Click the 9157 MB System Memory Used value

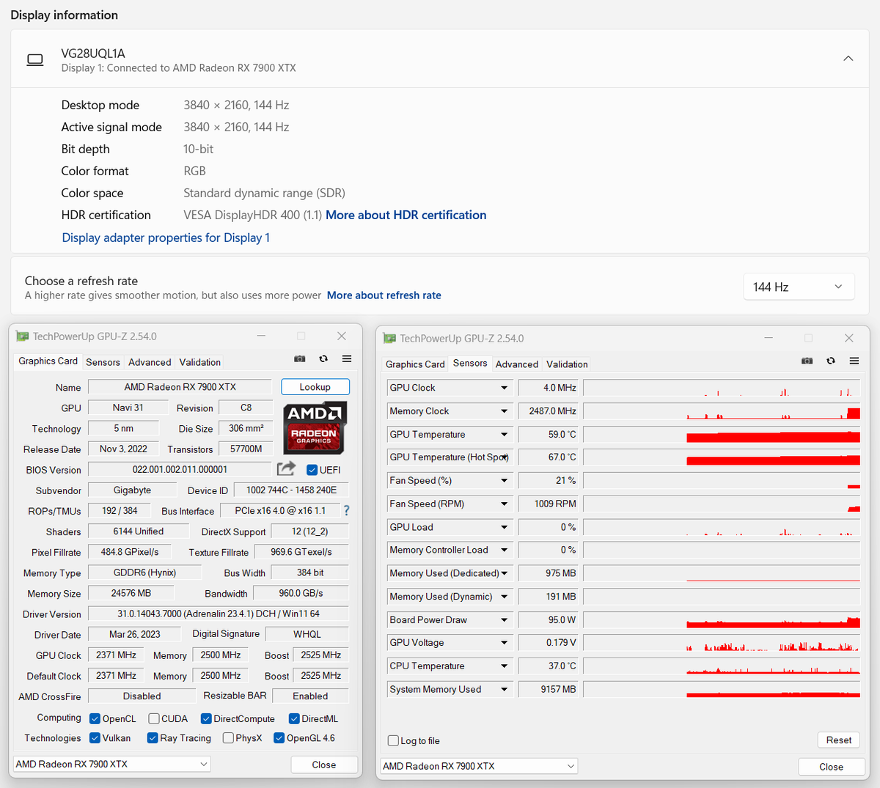549,690
